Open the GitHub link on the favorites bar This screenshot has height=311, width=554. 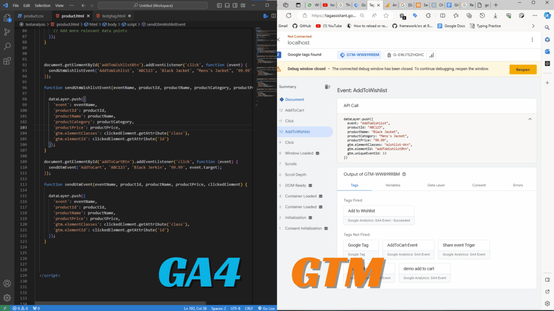302,26
